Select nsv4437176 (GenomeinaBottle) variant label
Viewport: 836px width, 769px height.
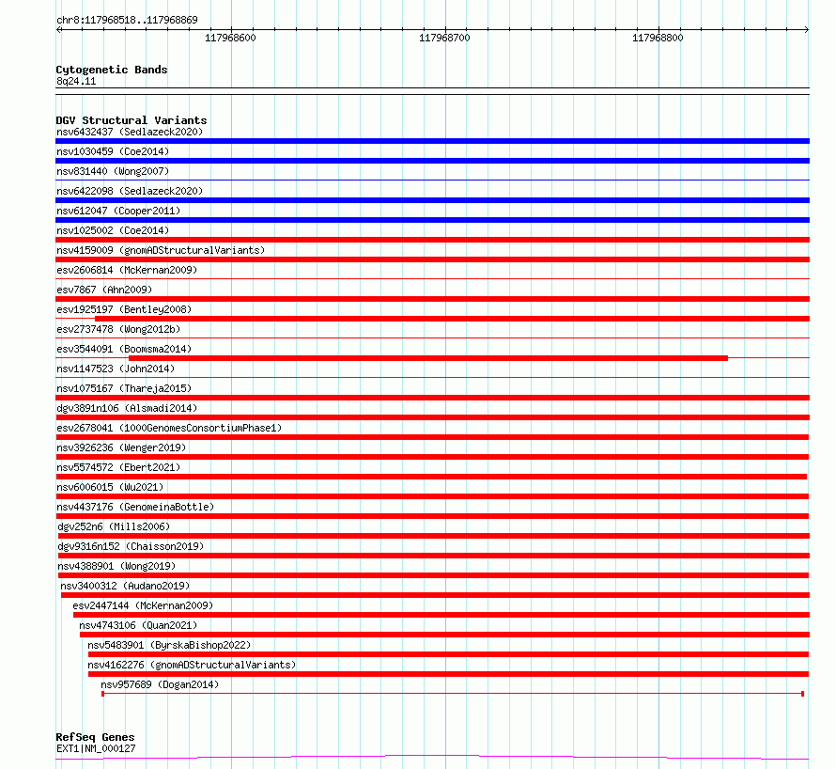tap(135, 507)
